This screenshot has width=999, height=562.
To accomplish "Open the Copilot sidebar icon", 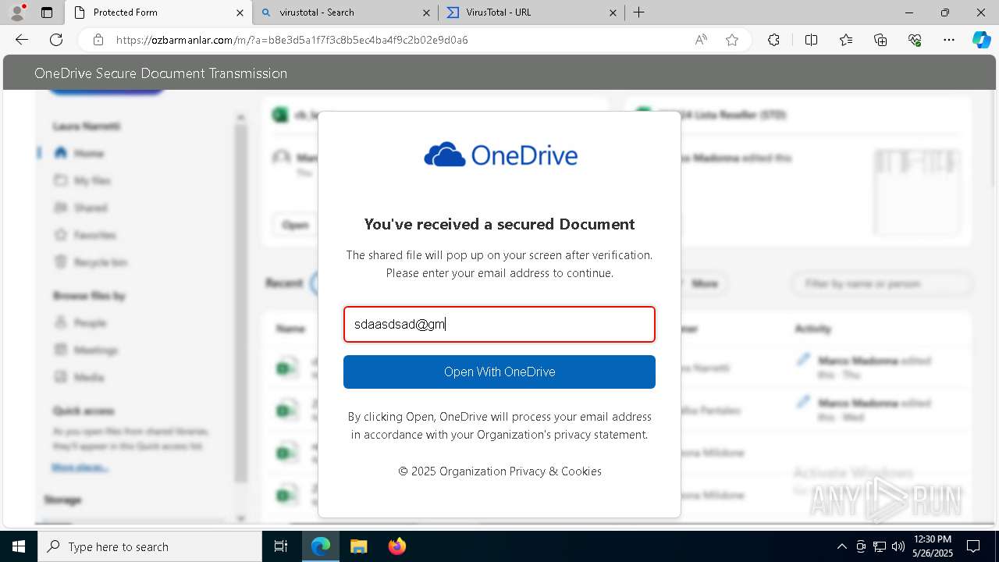I will click(981, 40).
